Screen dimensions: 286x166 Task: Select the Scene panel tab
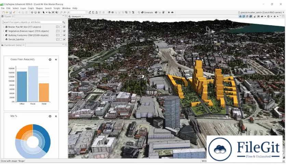(x=8, y=16)
